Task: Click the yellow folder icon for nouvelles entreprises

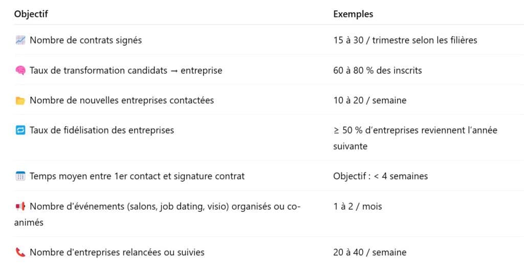Action: tap(20, 100)
